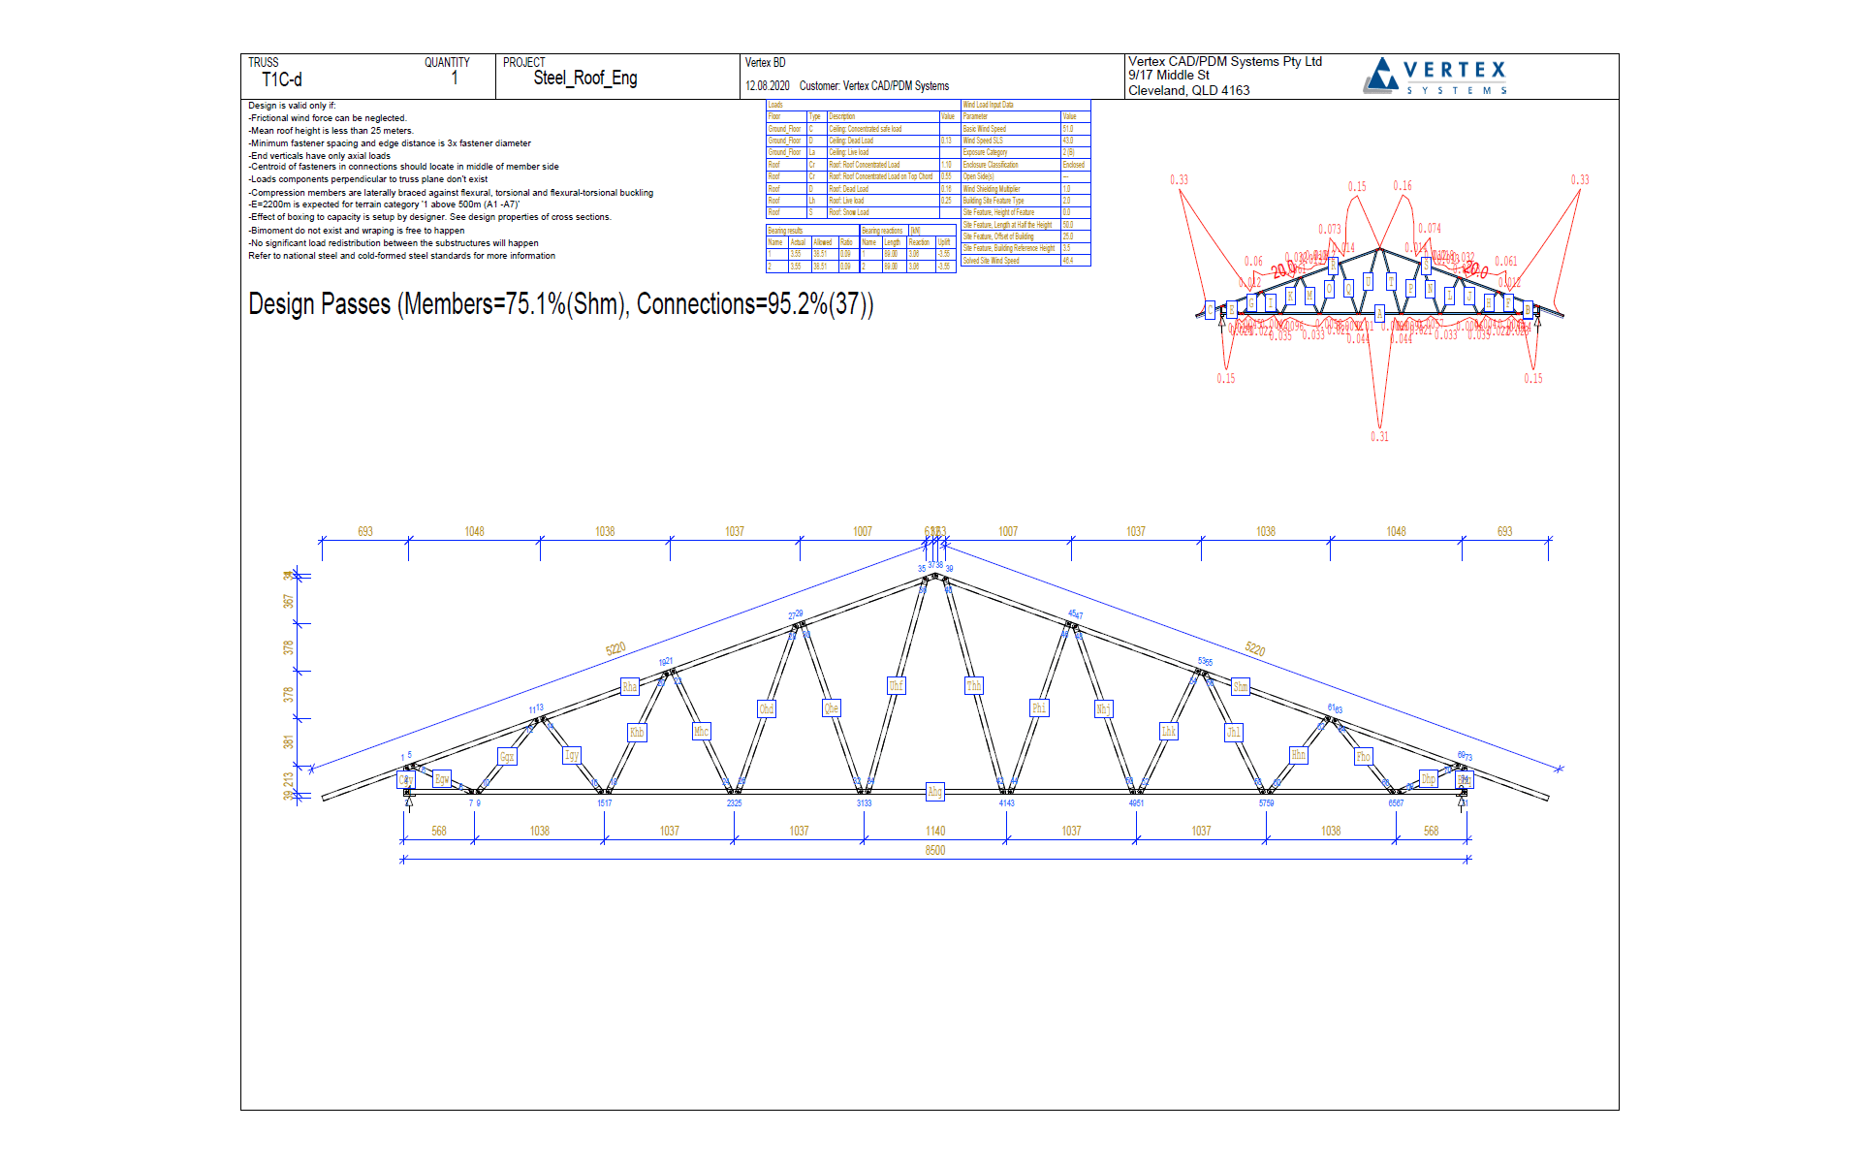Pick the Jhl web member label
1861x1163 pixels.
[x=1234, y=733]
